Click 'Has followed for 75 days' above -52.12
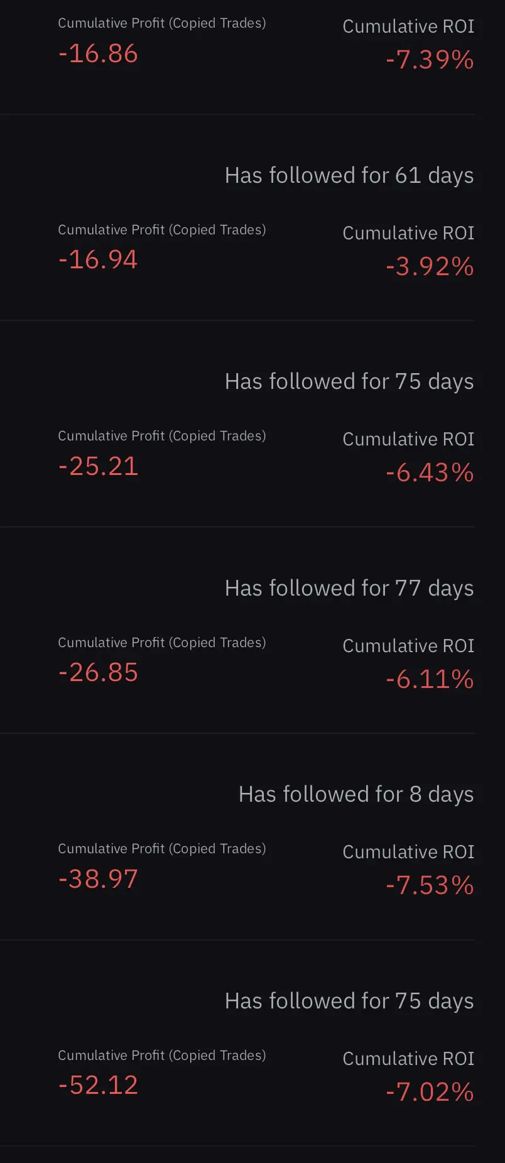This screenshot has width=505, height=1163. (x=349, y=1001)
